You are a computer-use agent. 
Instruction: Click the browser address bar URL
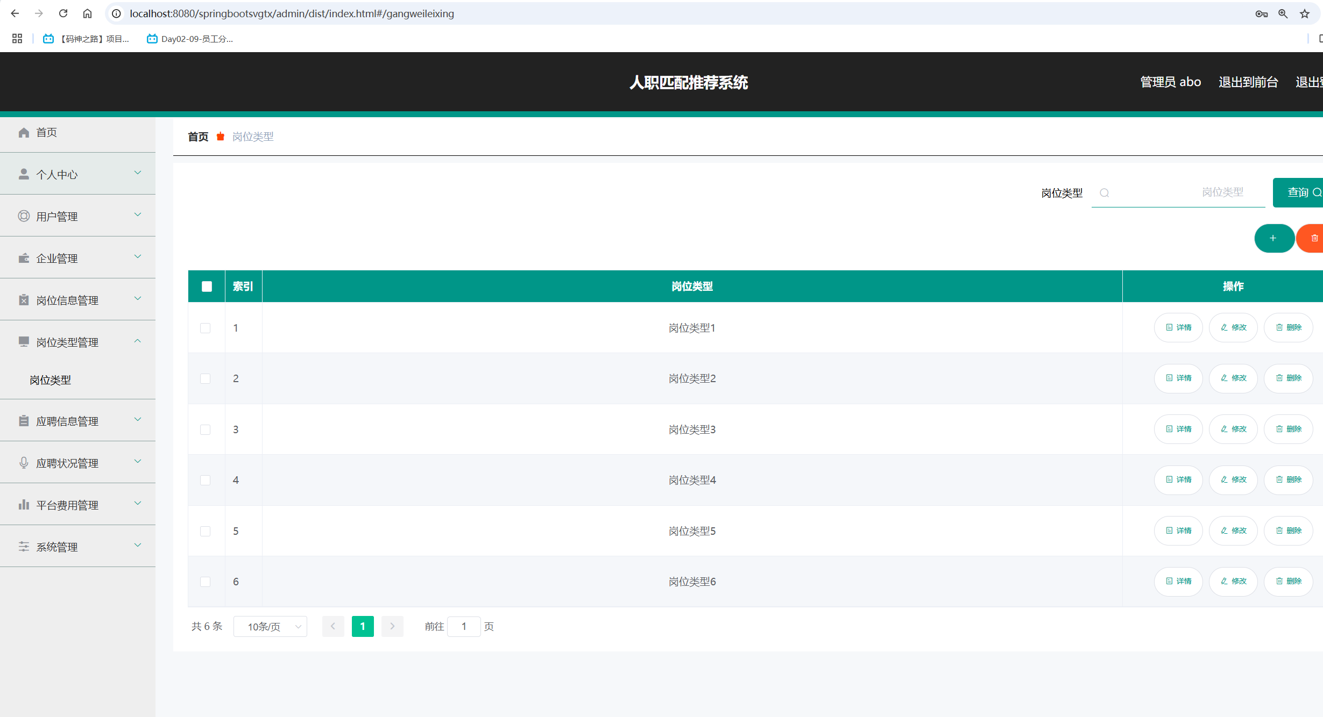click(x=292, y=13)
